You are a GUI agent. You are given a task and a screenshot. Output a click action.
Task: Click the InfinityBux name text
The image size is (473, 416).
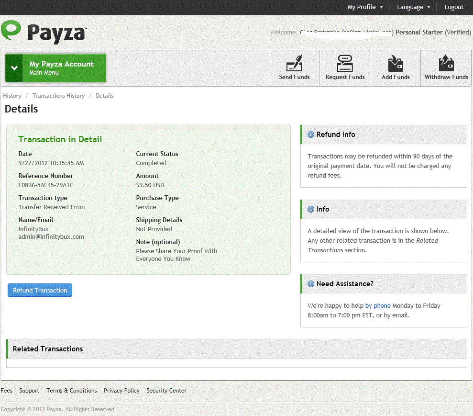tap(33, 229)
